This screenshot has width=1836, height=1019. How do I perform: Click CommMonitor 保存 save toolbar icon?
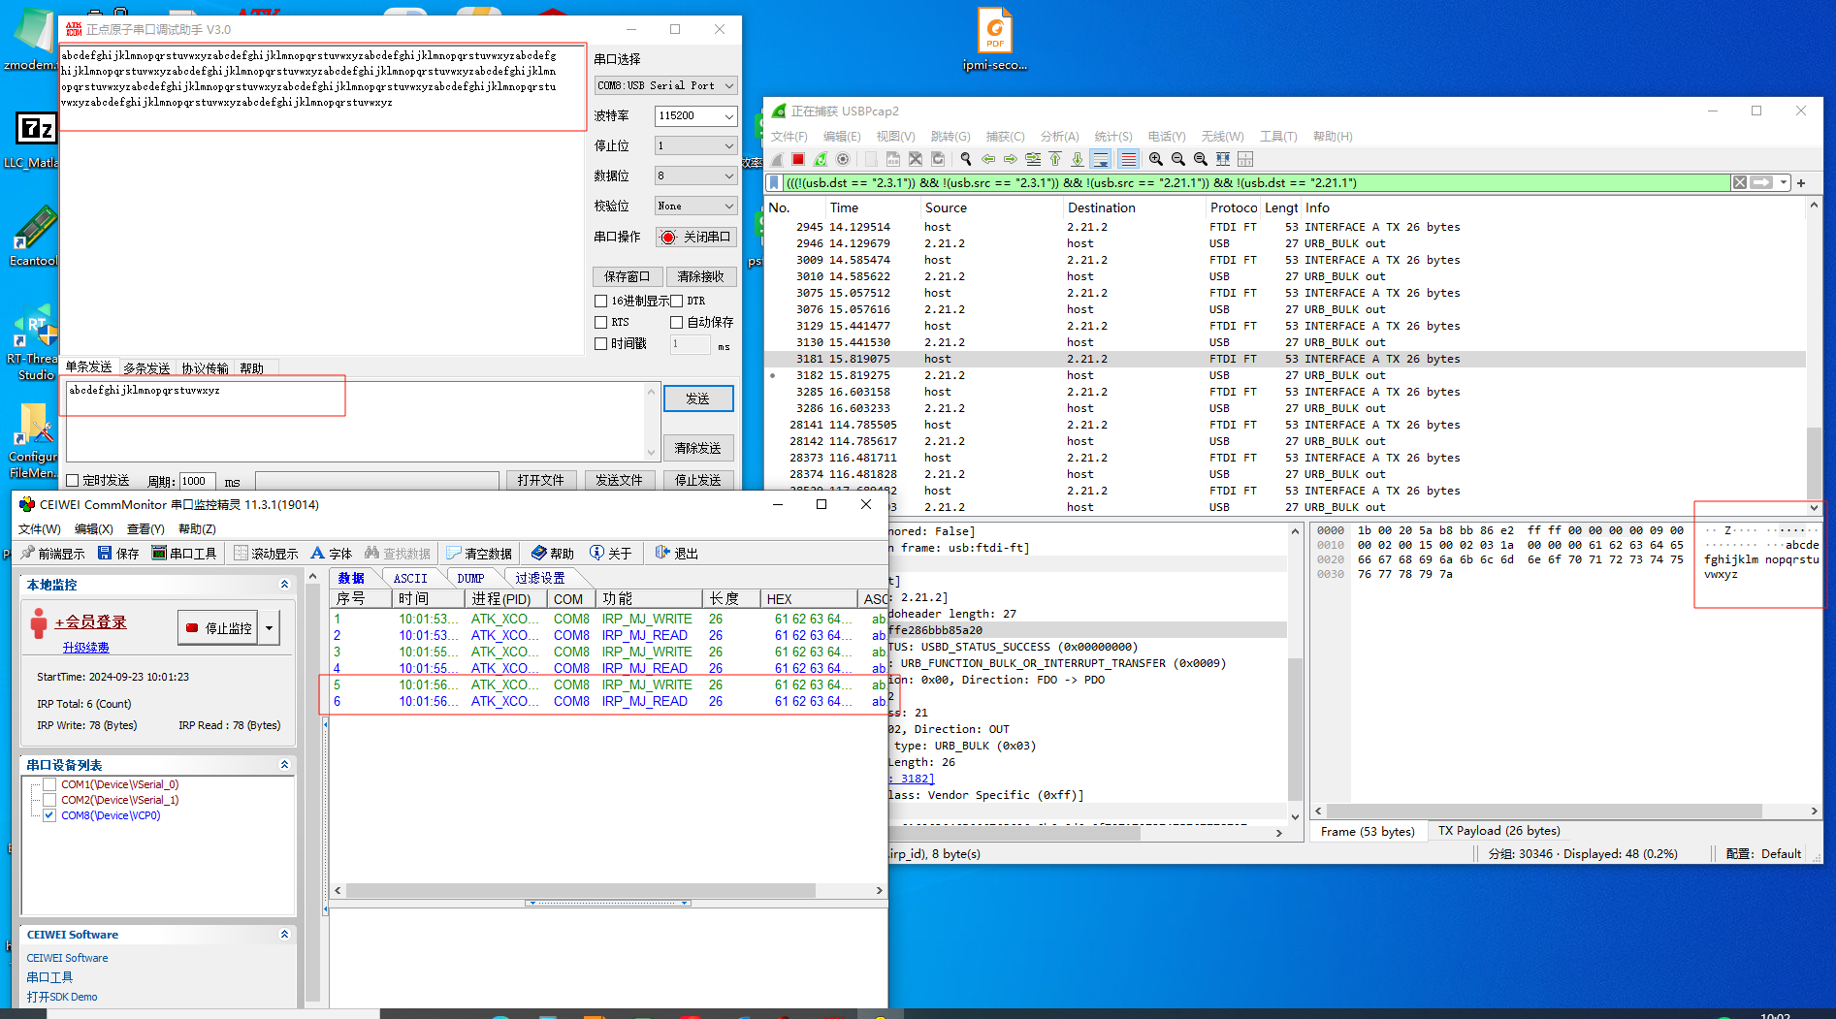(118, 554)
